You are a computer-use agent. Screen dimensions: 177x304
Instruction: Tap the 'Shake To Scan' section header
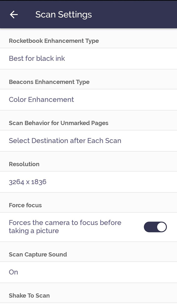(x=29, y=295)
